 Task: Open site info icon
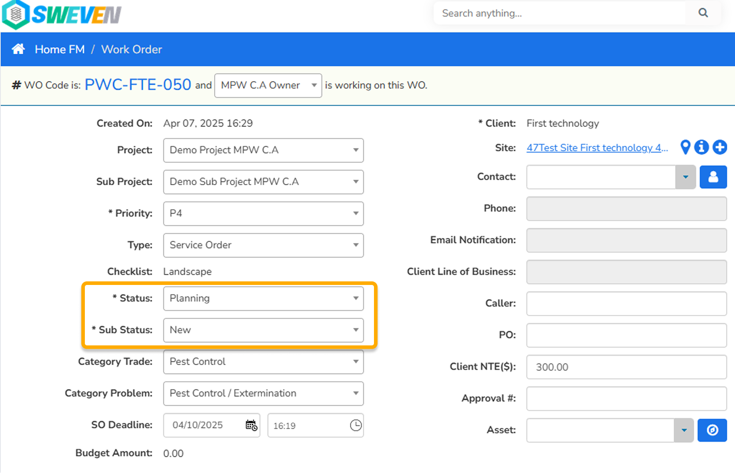[x=701, y=147]
